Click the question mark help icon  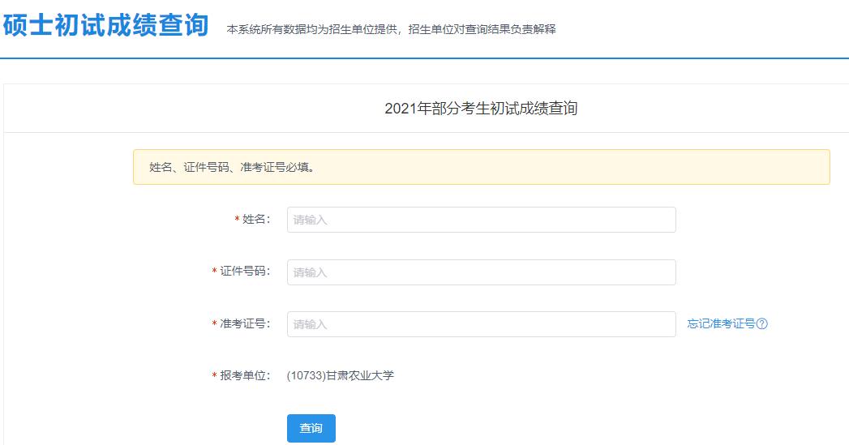(761, 323)
